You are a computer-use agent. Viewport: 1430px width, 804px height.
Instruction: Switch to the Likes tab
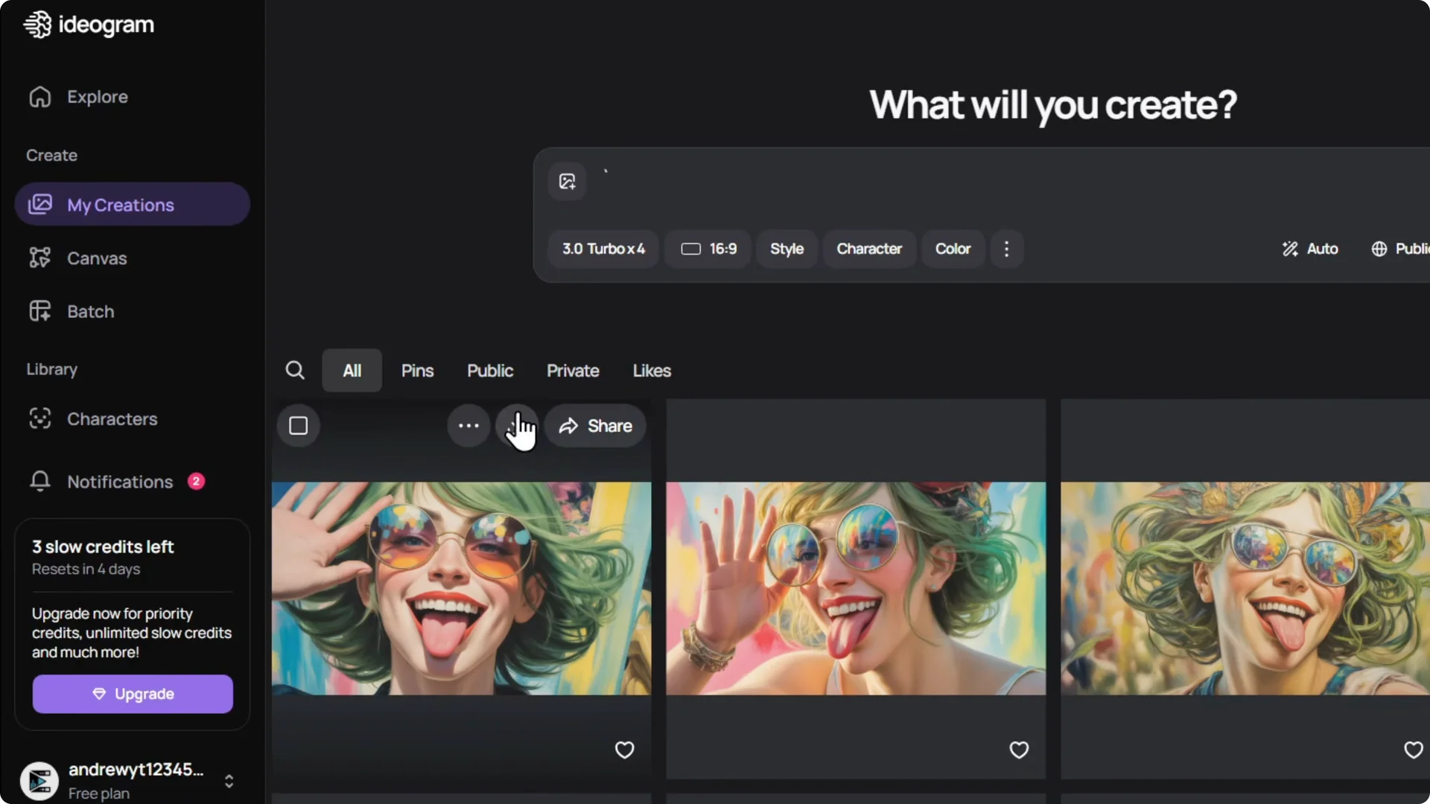(x=652, y=370)
